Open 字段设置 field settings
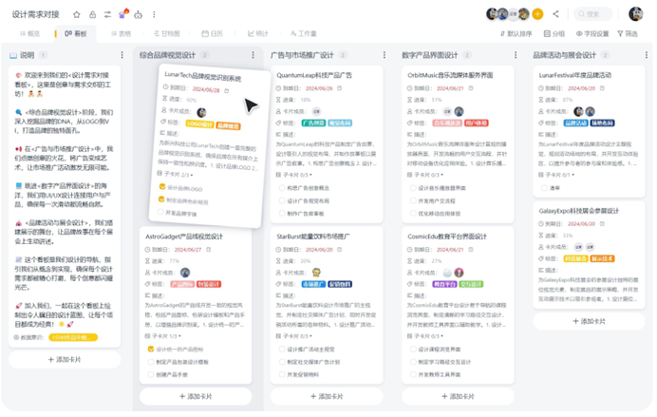The image size is (657, 417). [x=592, y=34]
